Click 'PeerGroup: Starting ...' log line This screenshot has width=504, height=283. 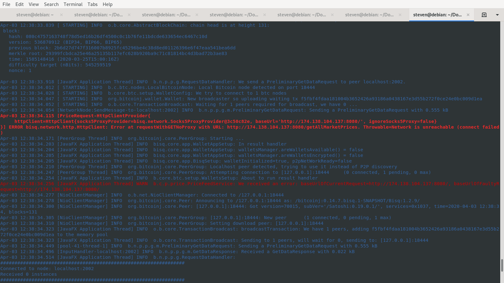pyautogui.click(x=122, y=138)
